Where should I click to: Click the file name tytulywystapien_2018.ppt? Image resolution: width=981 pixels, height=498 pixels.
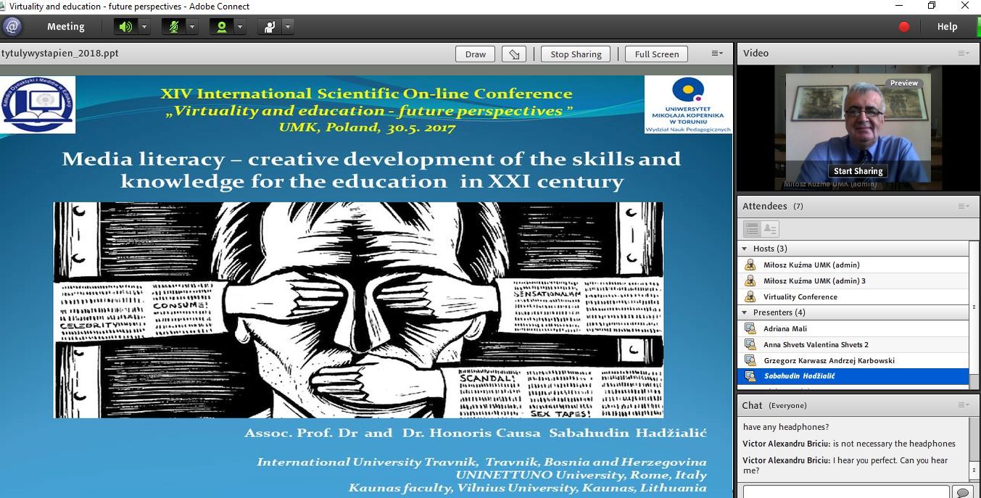(x=60, y=54)
